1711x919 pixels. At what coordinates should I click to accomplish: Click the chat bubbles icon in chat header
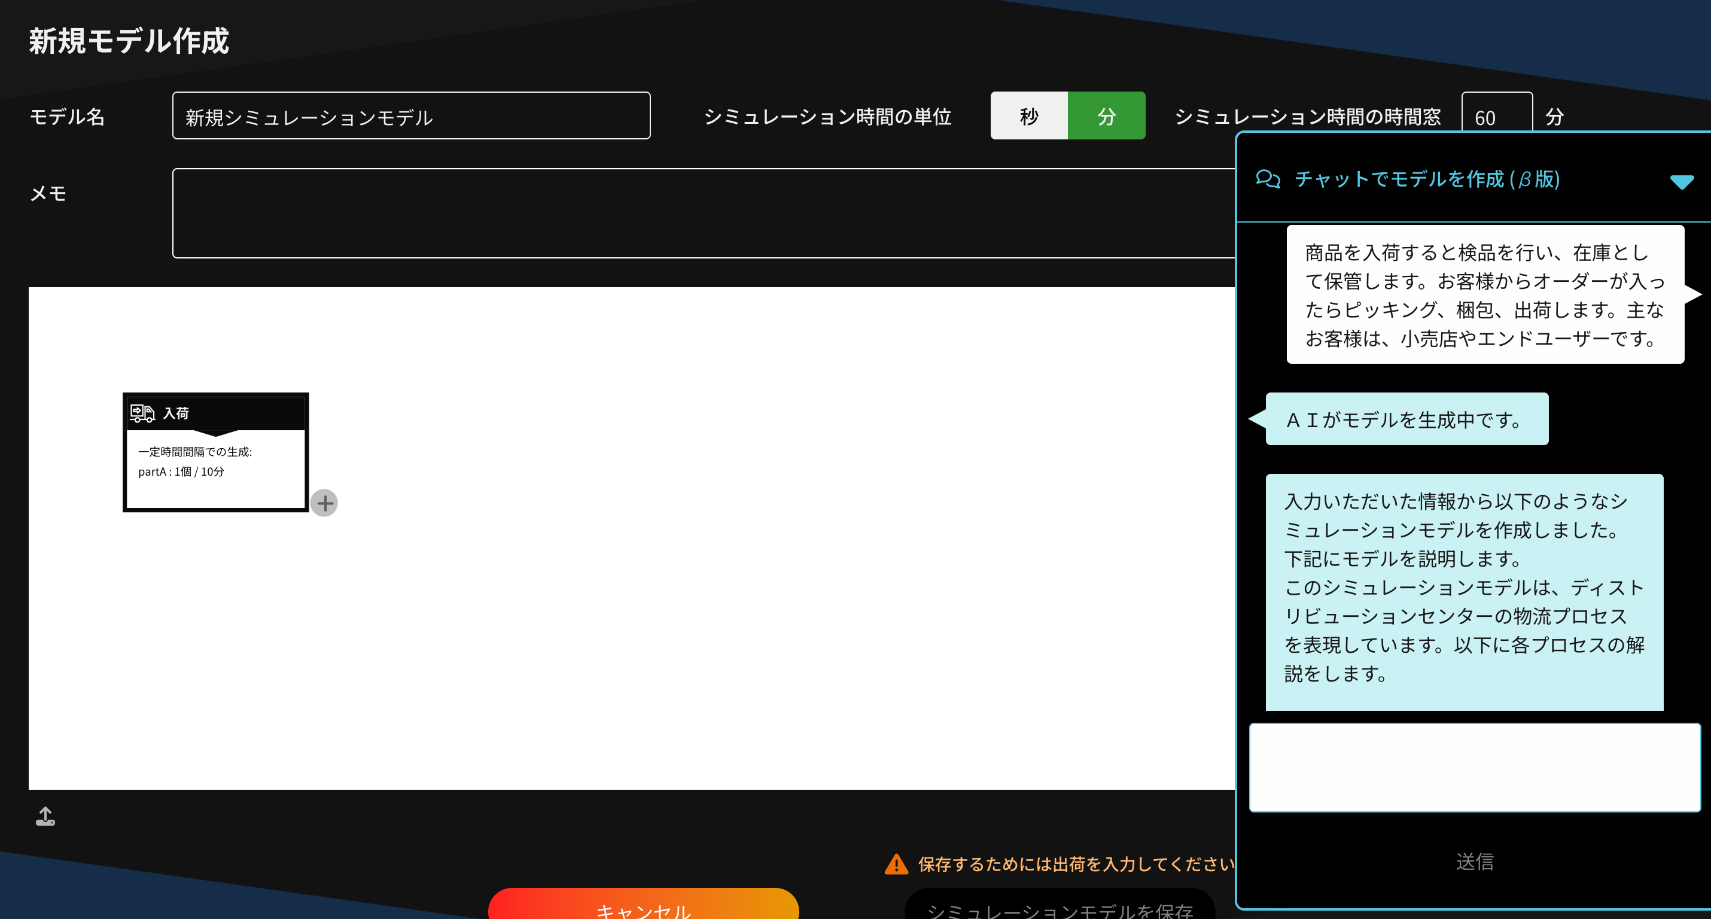(x=1268, y=179)
